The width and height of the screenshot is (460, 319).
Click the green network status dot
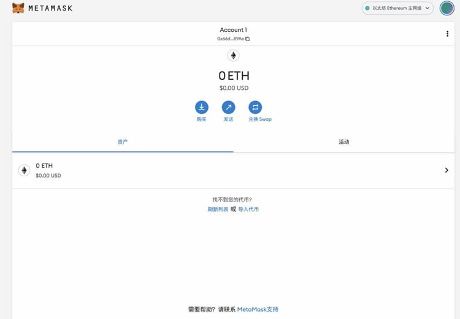(367, 9)
